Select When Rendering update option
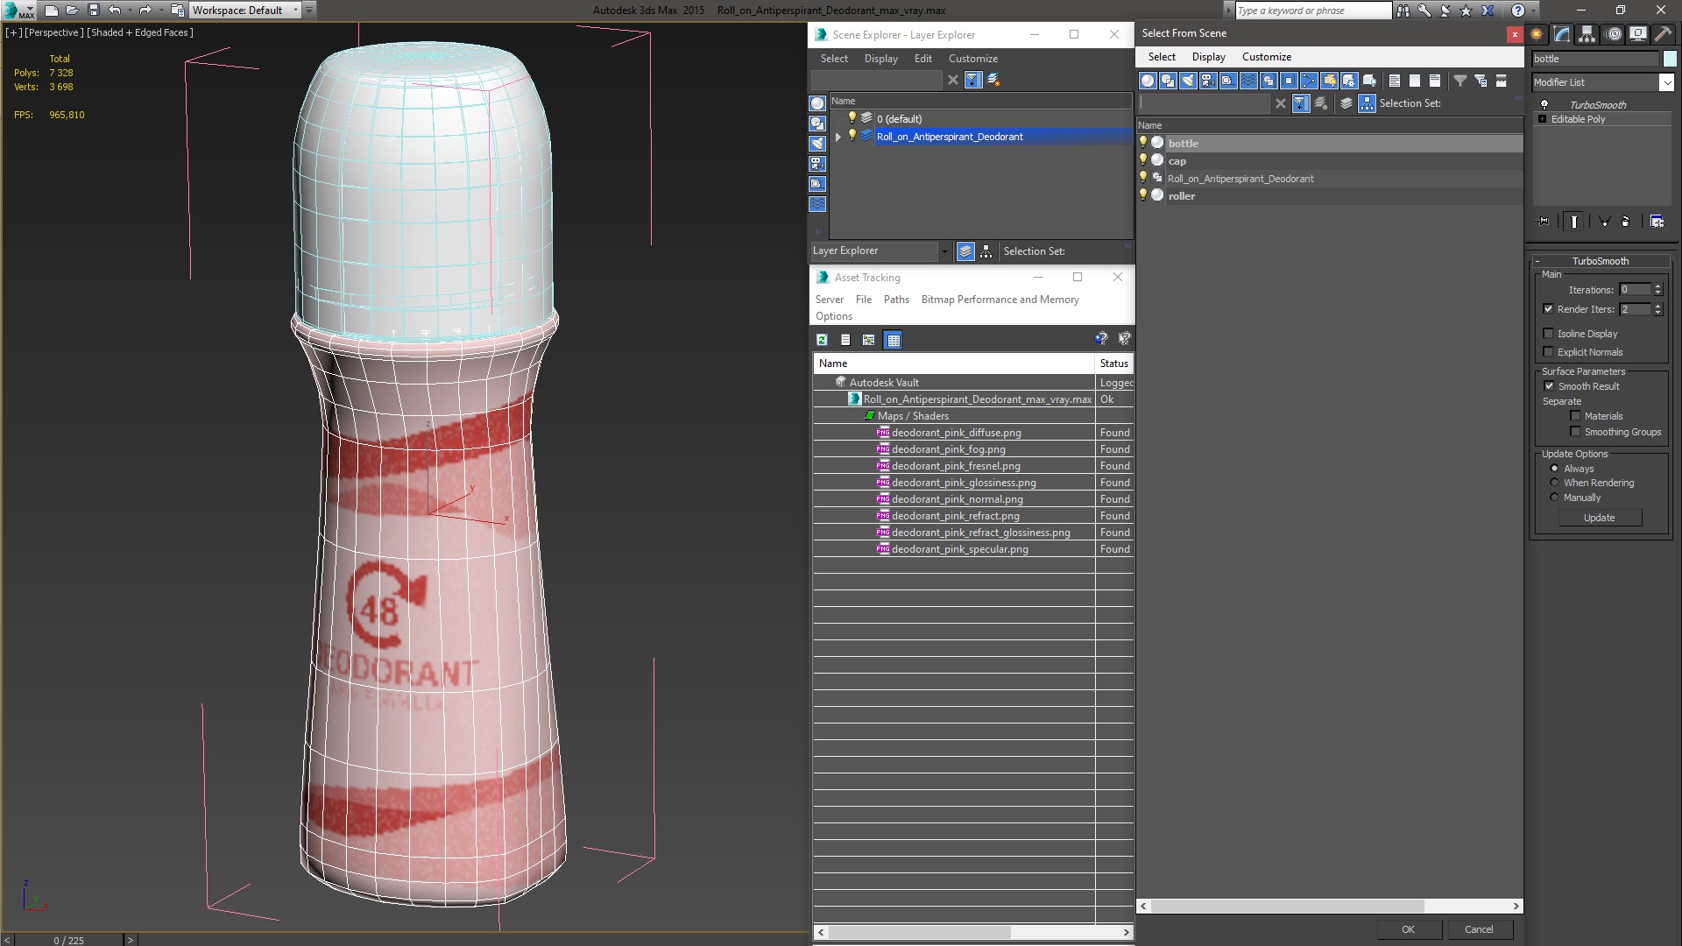Screen dimensions: 1682x946 (1555, 483)
